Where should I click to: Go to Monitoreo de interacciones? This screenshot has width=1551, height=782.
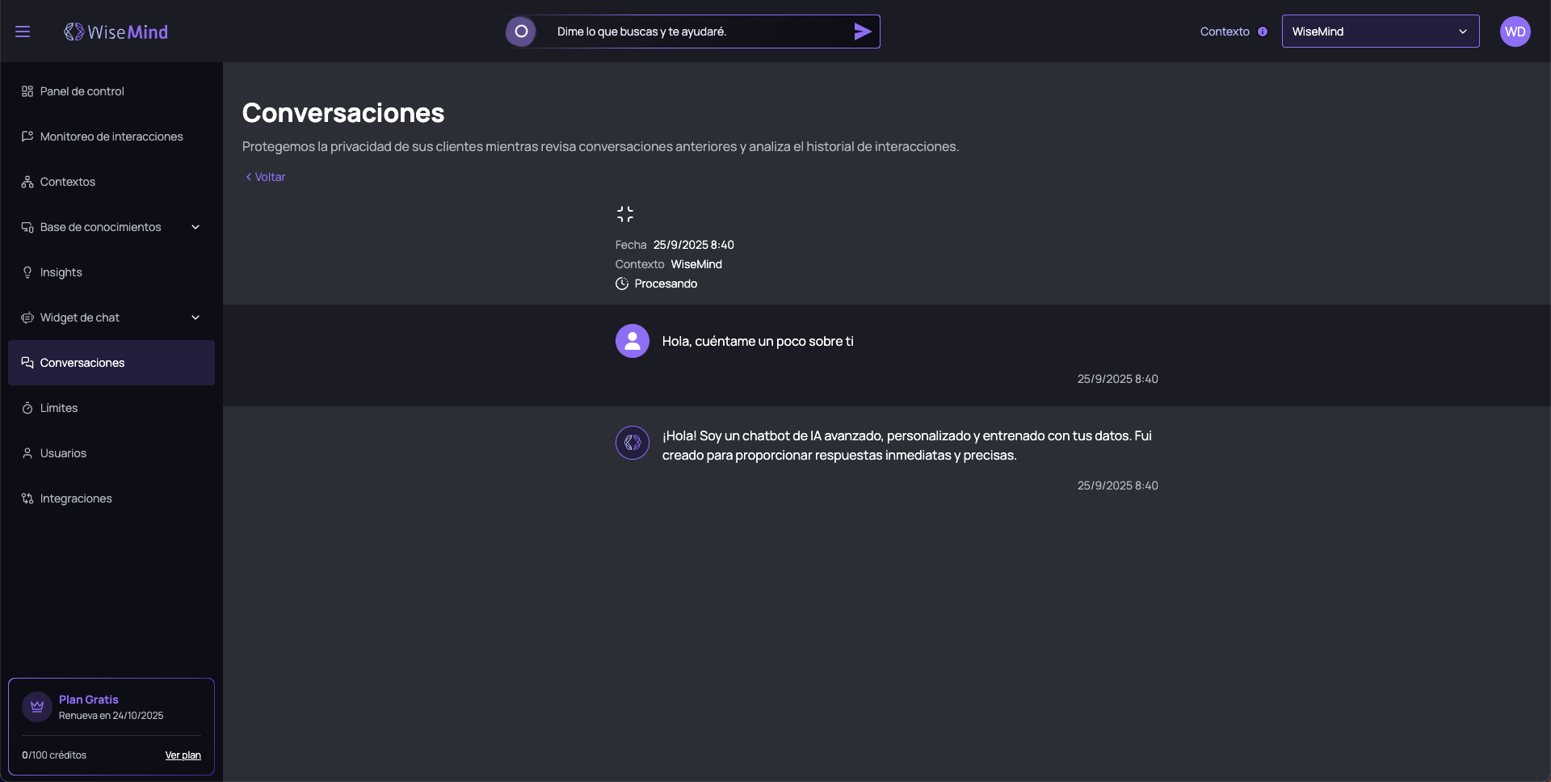pyautogui.click(x=111, y=137)
